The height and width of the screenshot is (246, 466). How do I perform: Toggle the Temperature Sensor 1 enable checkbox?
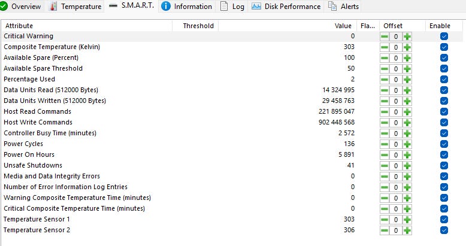444,220
